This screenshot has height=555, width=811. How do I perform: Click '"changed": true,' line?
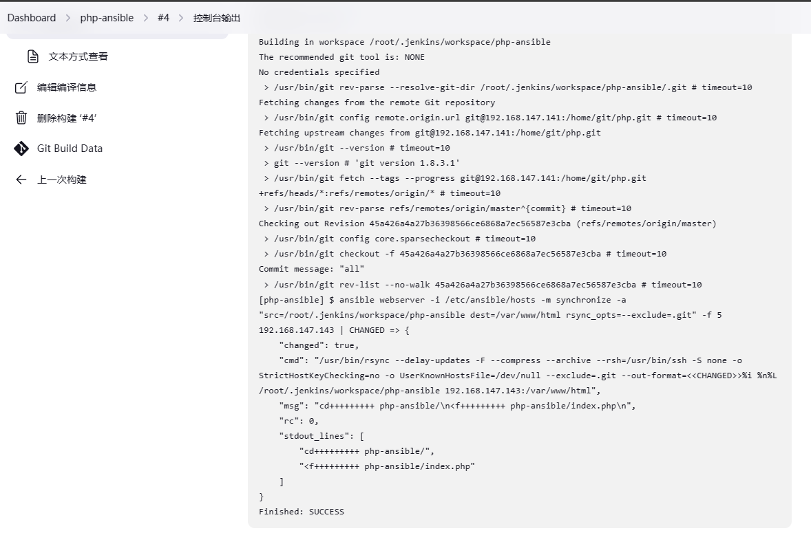coord(319,345)
